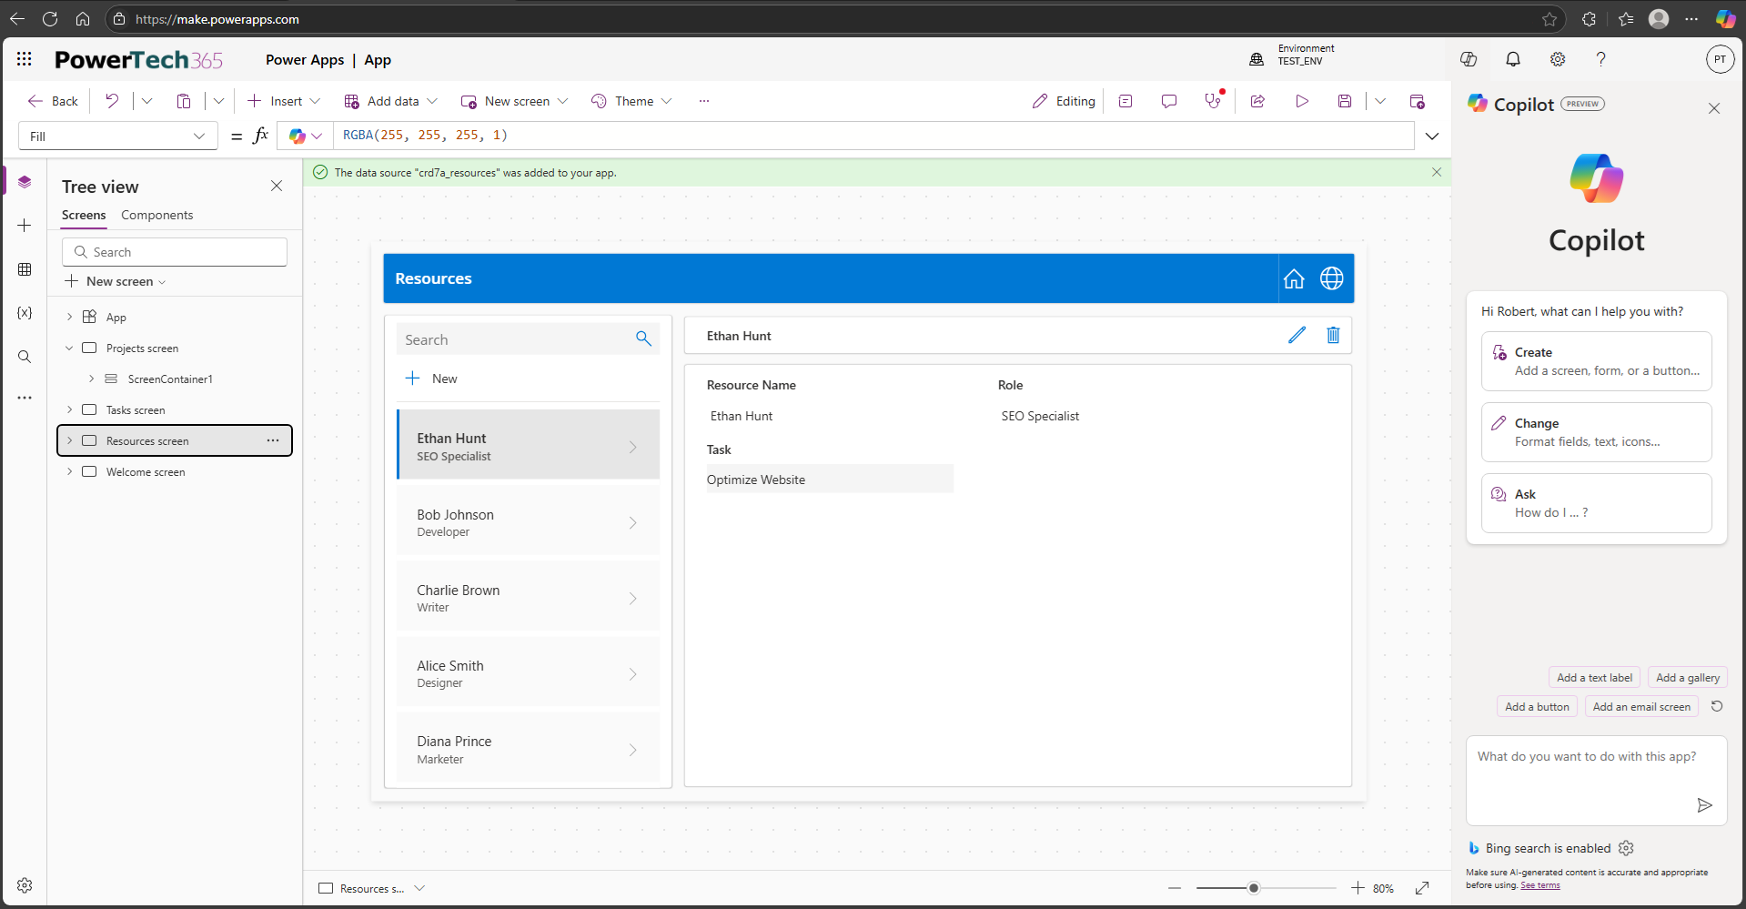Expand the Tasks screen tree node
Image resolution: width=1746 pixels, height=909 pixels.
pos(69,410)
